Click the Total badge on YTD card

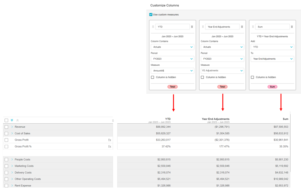coord(173,87)
